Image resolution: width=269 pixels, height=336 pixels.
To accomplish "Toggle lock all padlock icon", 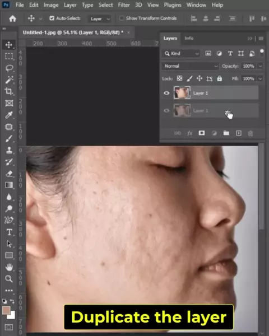I will [220, 78].
